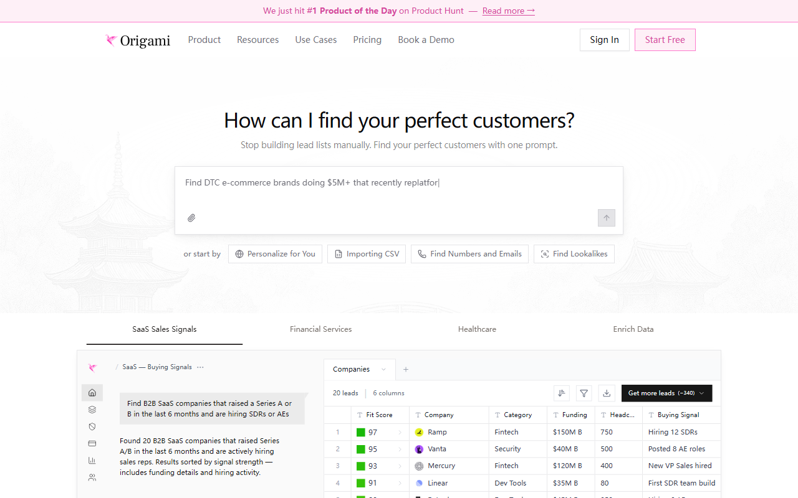Click the Fit Score column header
798x498 pixels.
click(x=380, y=415)
